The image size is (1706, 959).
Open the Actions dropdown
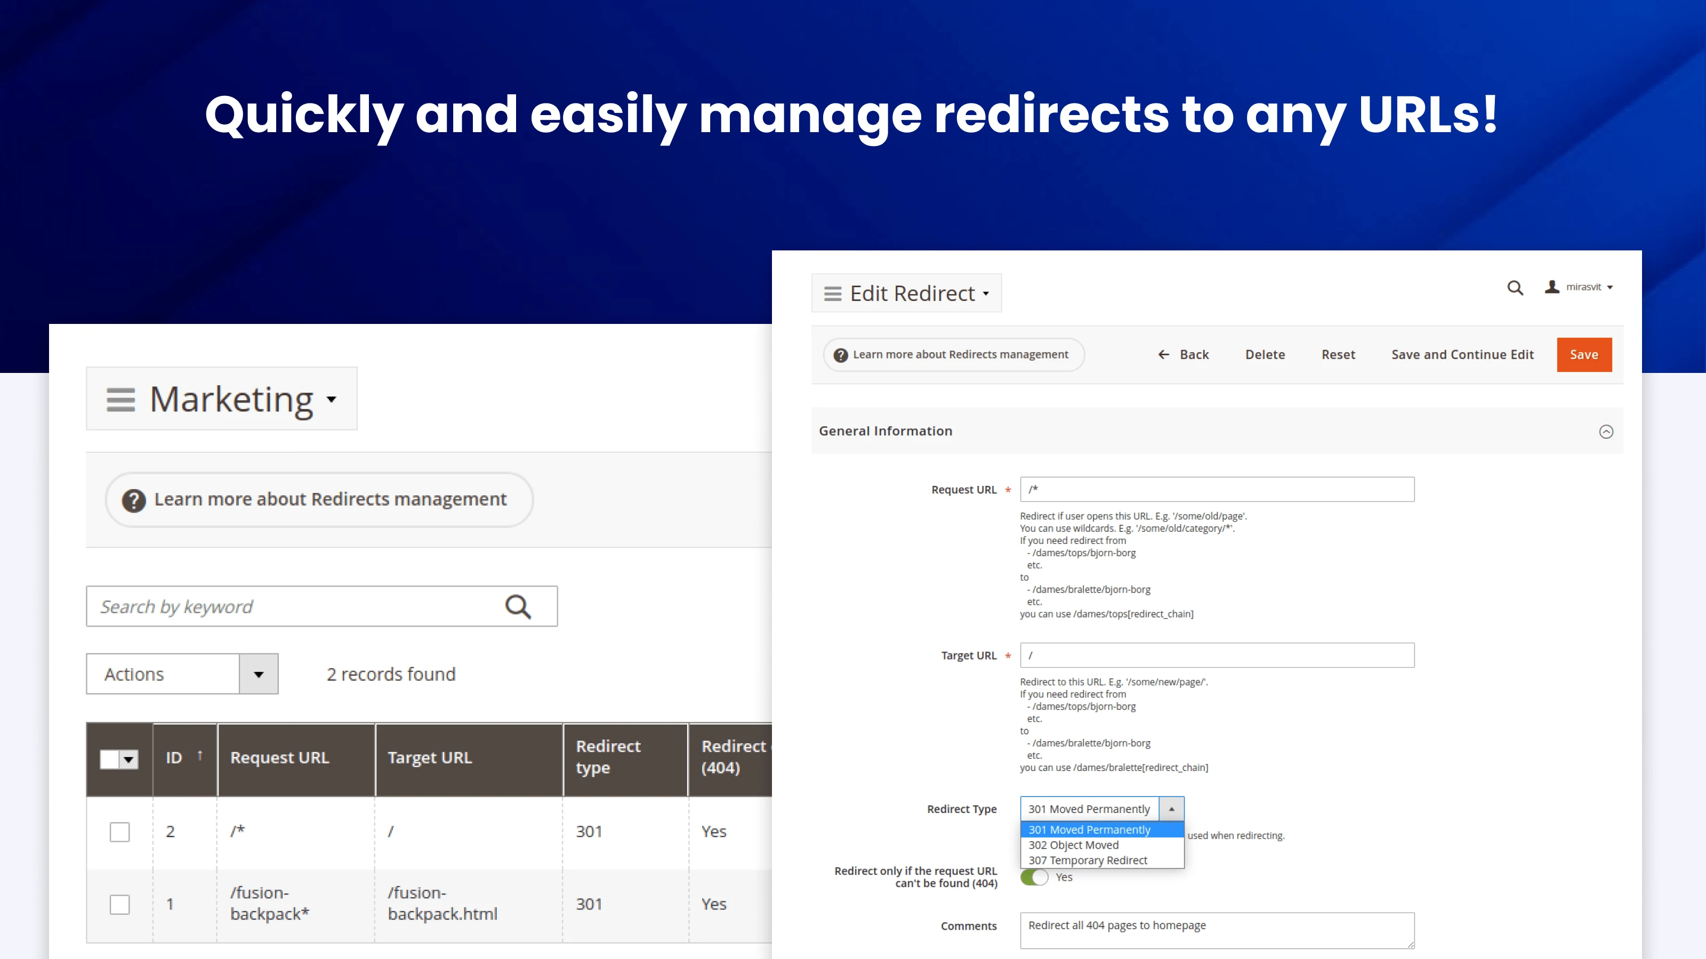tap(258, 674)
